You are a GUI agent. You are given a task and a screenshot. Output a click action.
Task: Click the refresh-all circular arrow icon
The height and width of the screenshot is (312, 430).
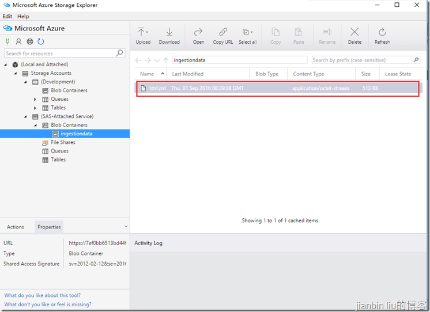pyautogui.click(x=40, y=41)
